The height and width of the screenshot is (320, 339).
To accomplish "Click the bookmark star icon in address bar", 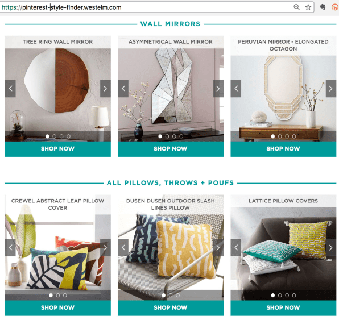I will point(308,7).
